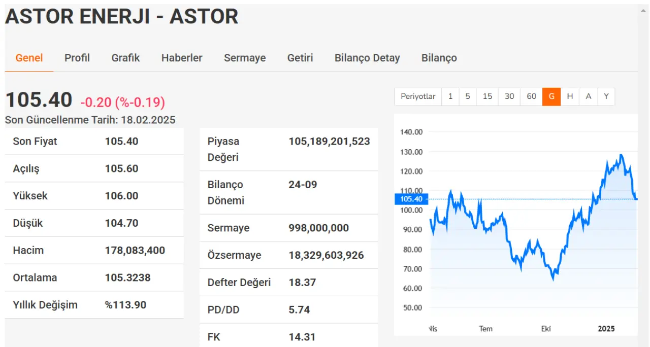Image resolution: width=650 pixels, height=347 pixels.
Task: Click the Eki month label on chart
Action: coord(546,329)
